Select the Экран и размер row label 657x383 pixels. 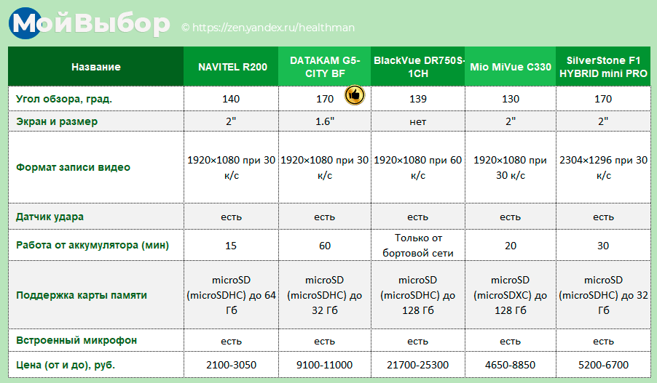57,121
